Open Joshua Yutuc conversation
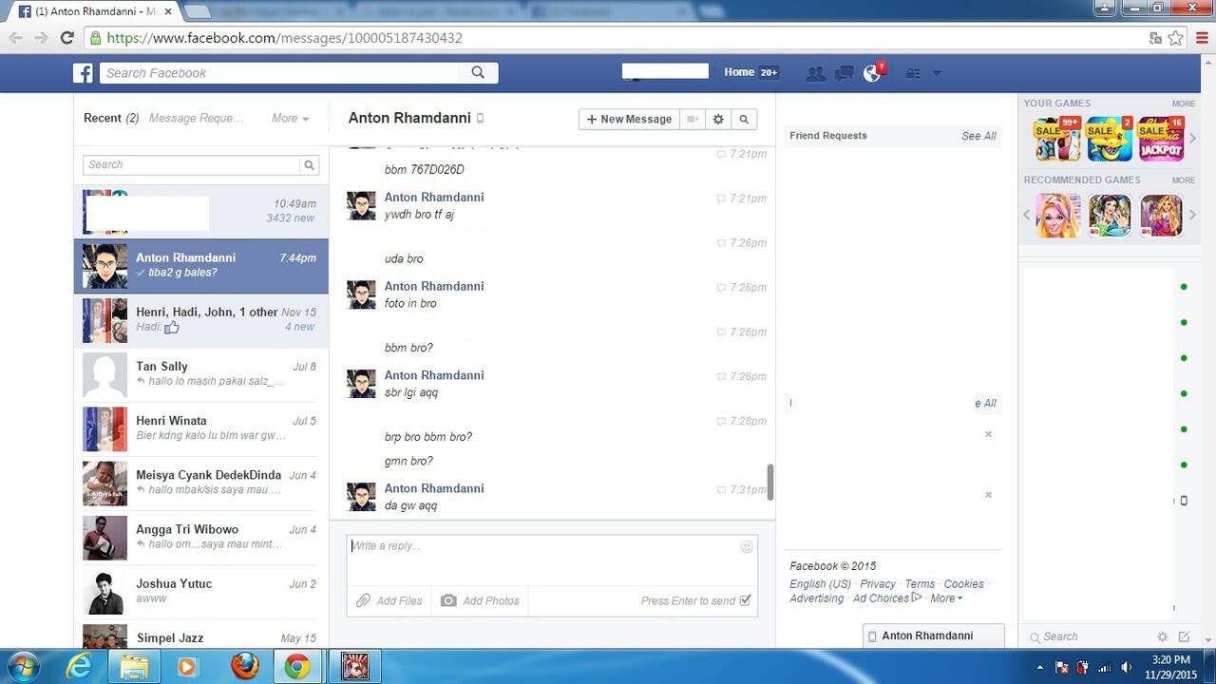 point(201,591)
